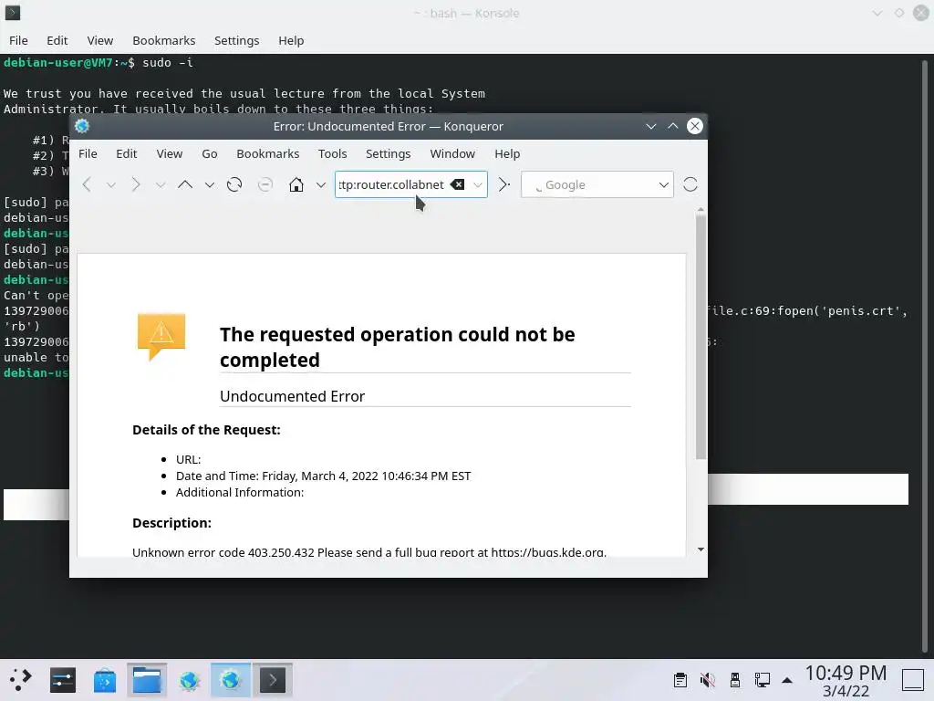934x701 pixels.
Task: Switch to active Konqueror window in taskbar
Action: coord(231,679)
